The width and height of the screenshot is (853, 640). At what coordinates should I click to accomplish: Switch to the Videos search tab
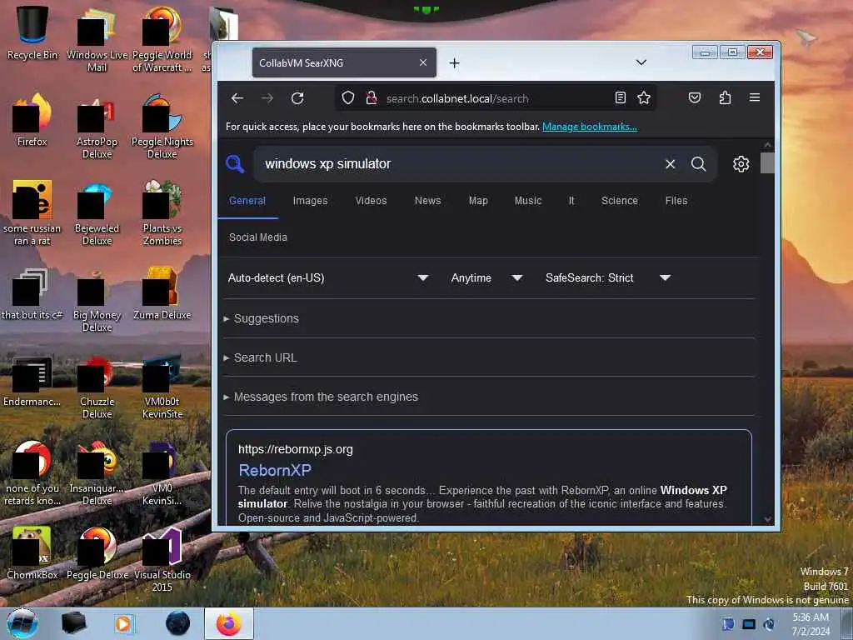371,201
